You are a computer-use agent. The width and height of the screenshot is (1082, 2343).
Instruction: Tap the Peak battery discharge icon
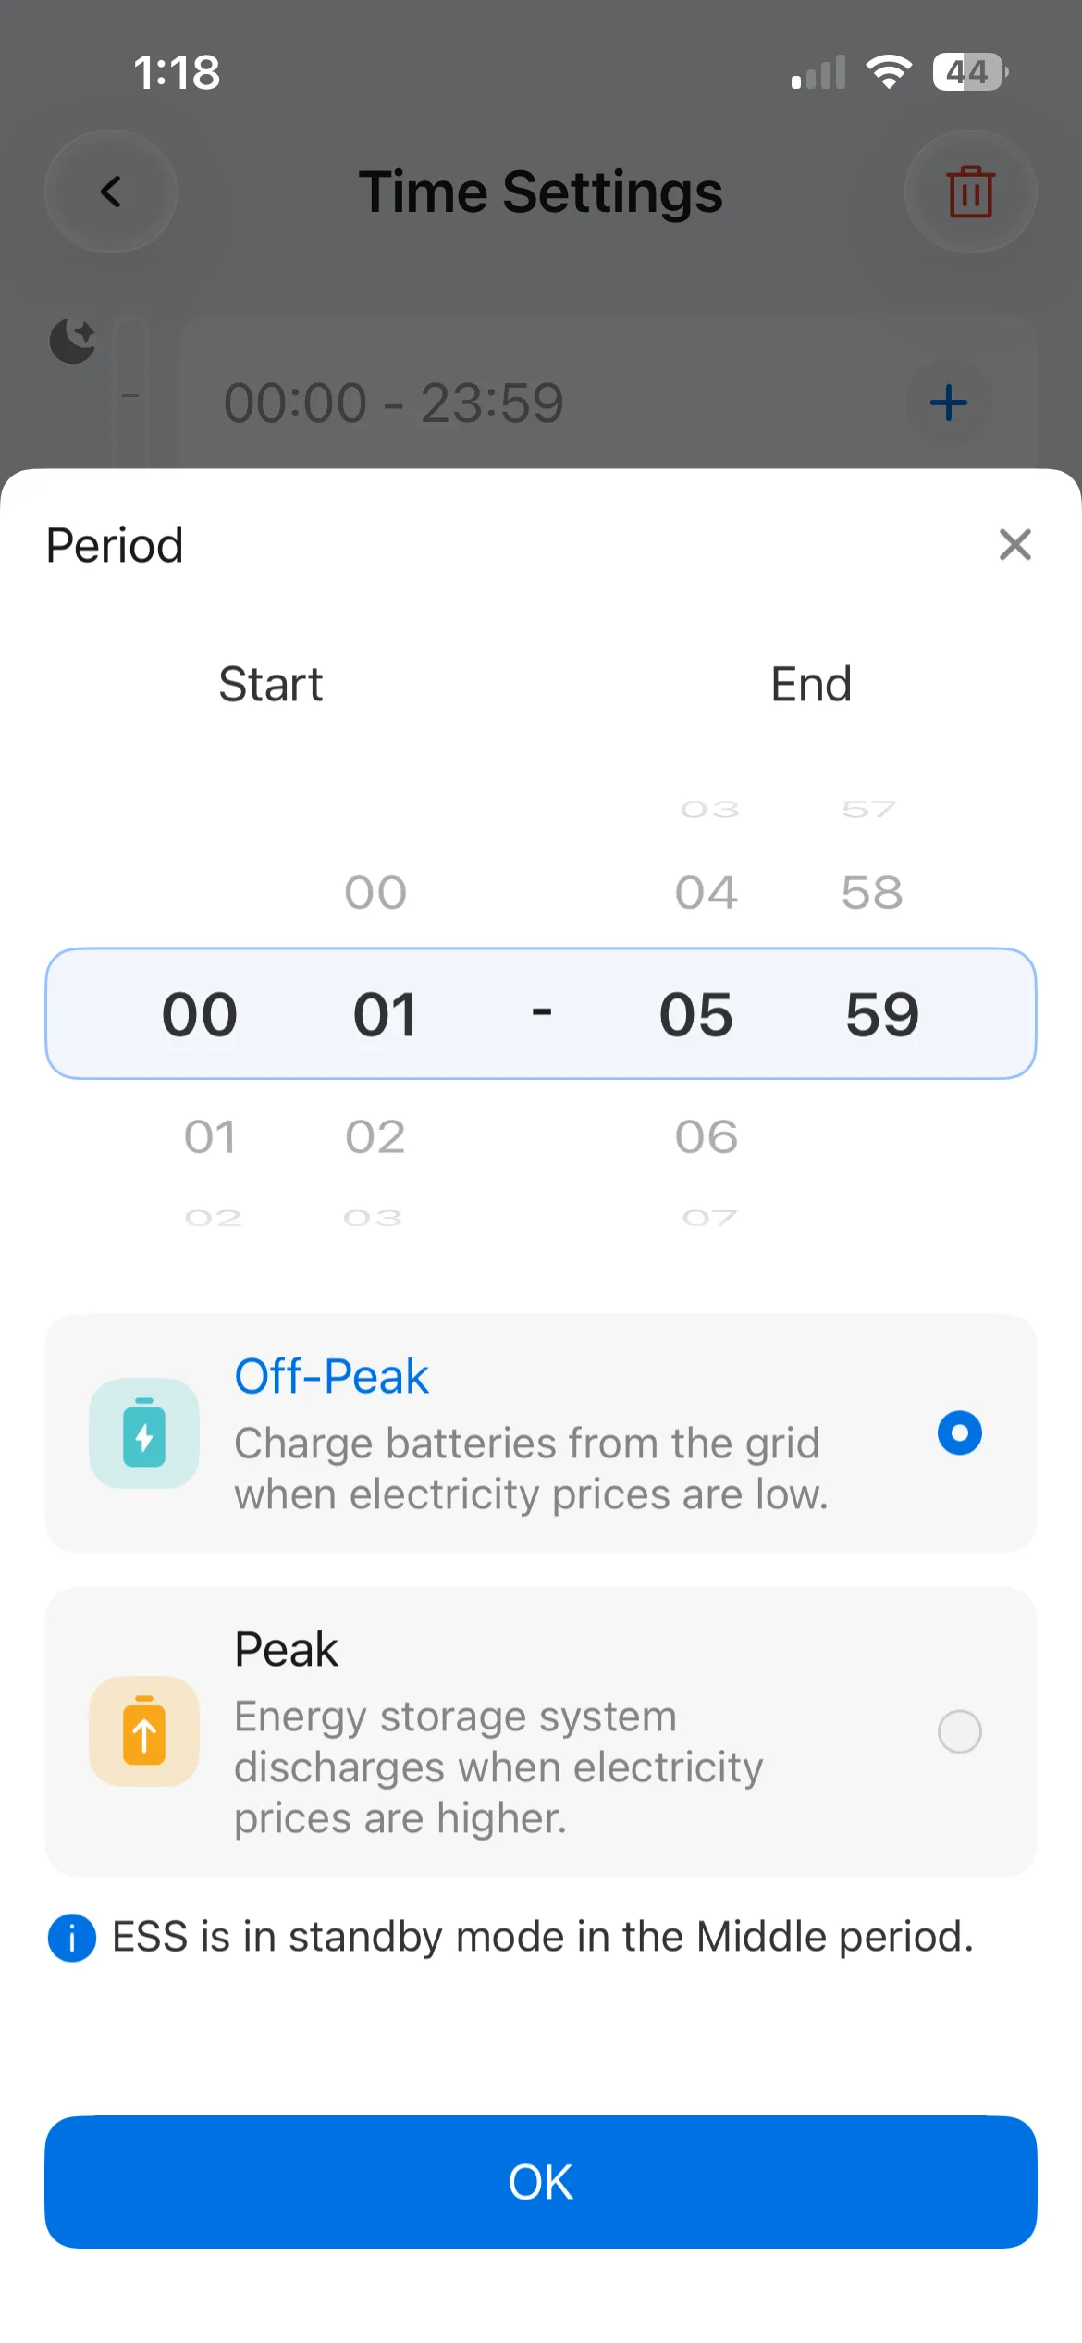pyautogui.click(x=144, y=1731)
